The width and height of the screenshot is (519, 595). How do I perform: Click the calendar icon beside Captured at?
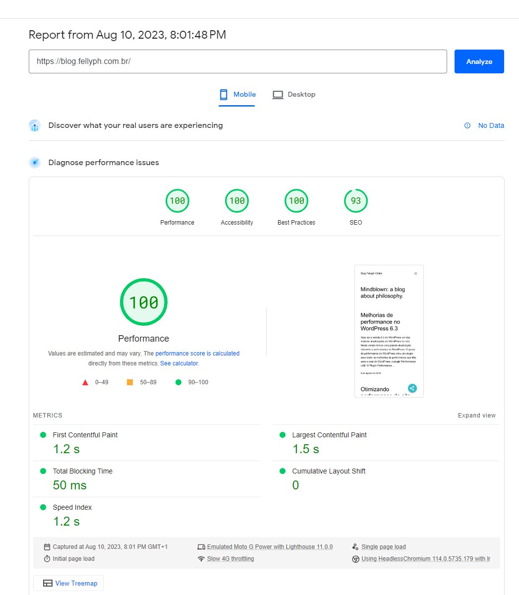point(47,547)
